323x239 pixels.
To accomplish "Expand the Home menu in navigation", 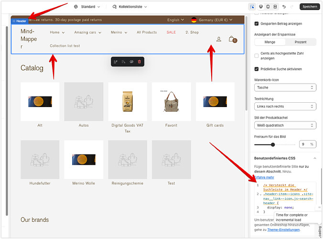I will [57, 33].
